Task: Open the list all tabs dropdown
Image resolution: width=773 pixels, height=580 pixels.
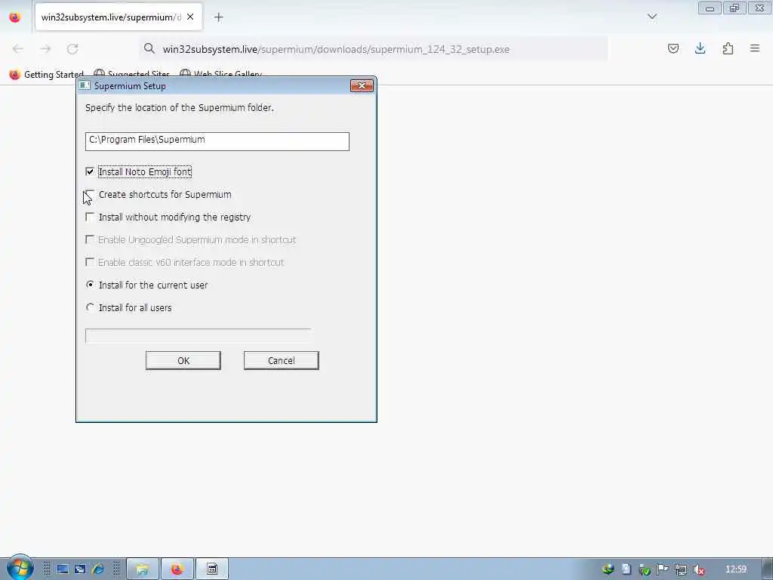Action: point(651,17)
